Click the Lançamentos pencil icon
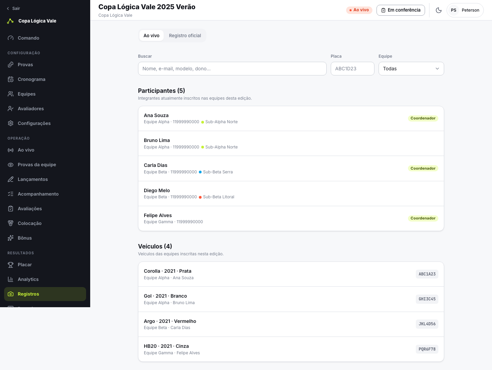Viewport: 492px width, 370px height. pos(11,179)
